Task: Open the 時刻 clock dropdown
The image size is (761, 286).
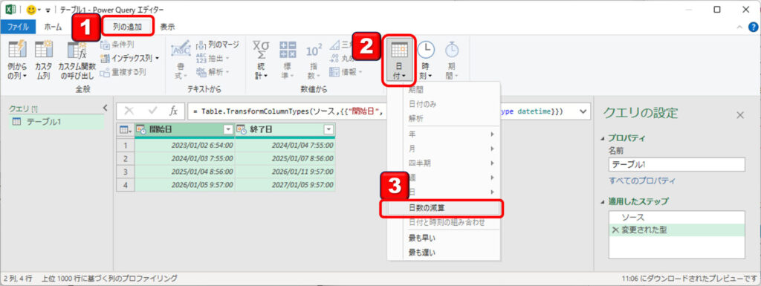Action: point(426,60)
